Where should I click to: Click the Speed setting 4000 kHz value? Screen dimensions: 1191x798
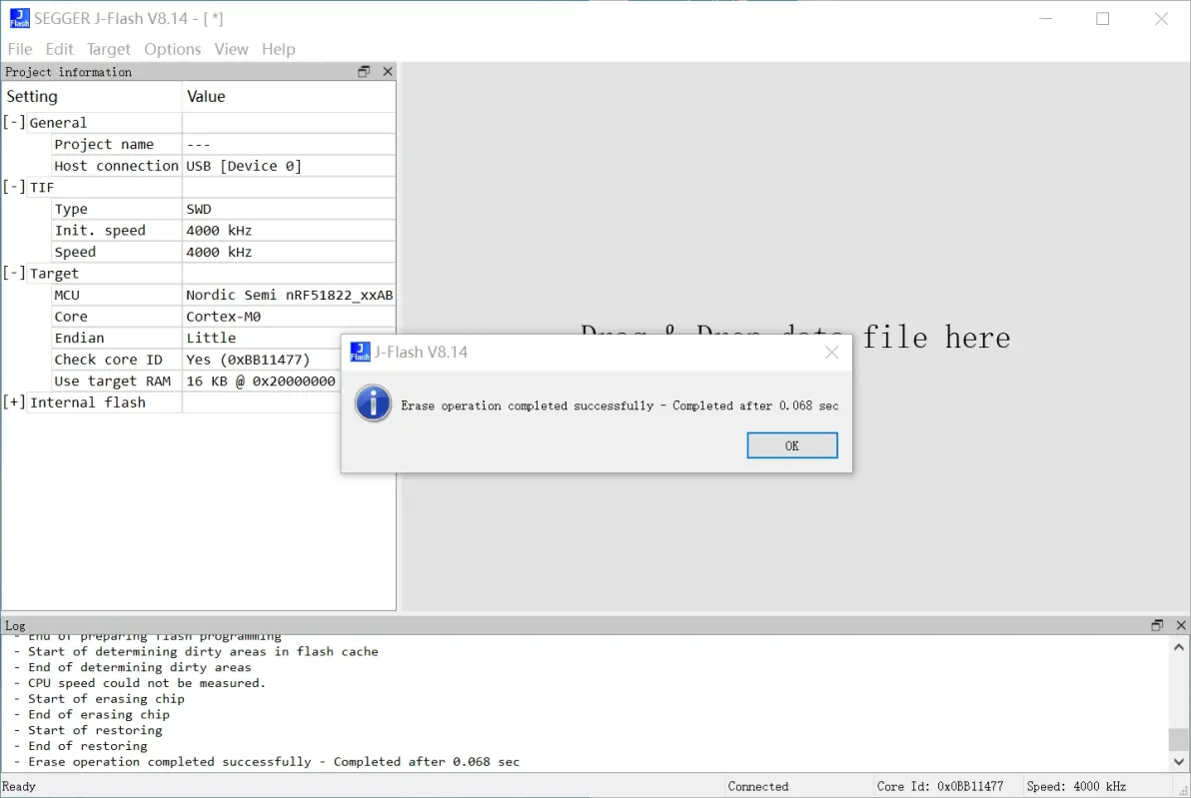coord(219,252)
